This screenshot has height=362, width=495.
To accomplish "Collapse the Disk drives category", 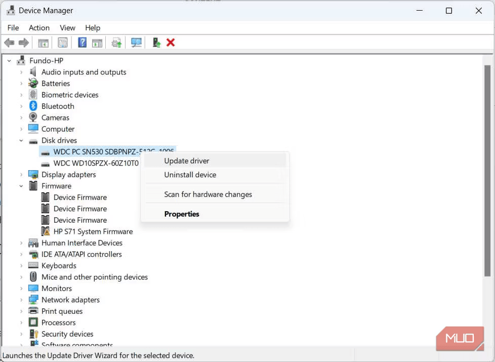I will click(21, 141).
